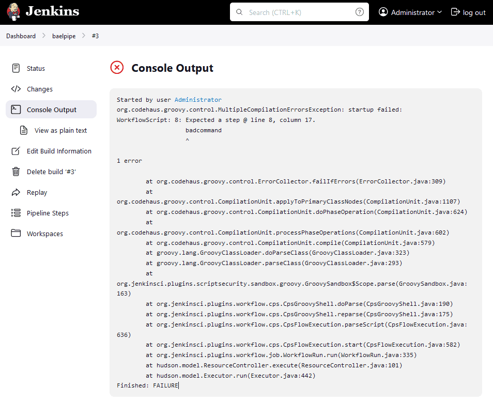The width and height of the screenshot is (493, 403).
Task: Click the hudson.model.Executor.run stack line
Action: click(x=230, y=375)
